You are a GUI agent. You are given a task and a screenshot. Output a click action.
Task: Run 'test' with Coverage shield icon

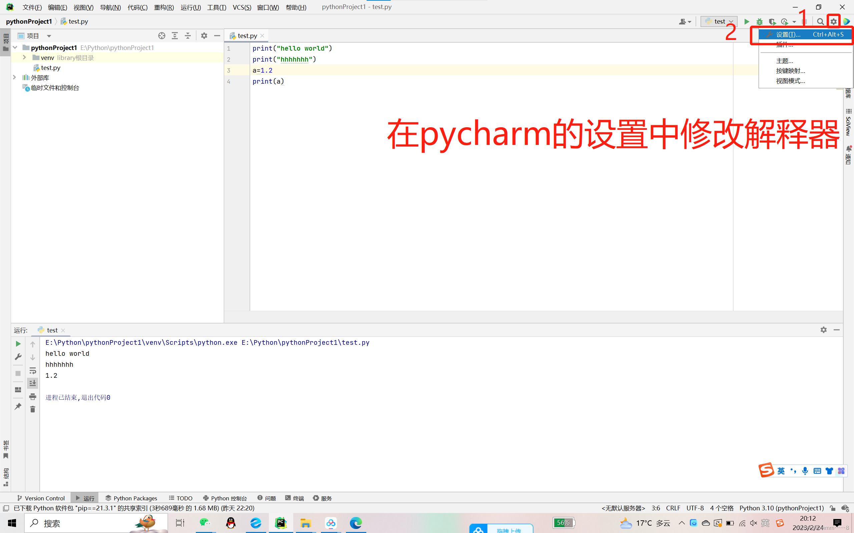[x=772, y=21]
